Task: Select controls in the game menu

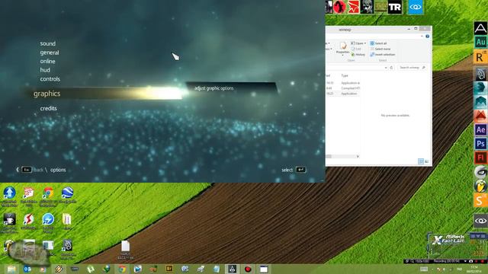Action: point(50,79)
